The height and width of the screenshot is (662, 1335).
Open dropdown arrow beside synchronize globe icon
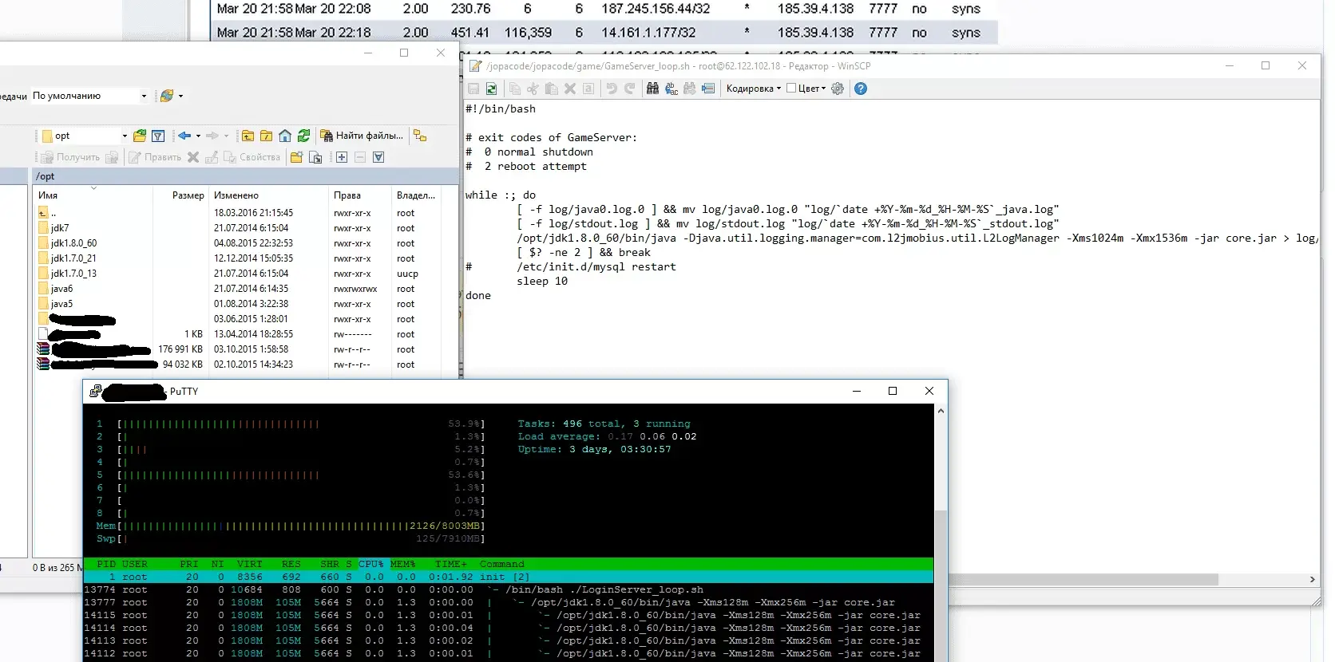(x=180, y=96)
